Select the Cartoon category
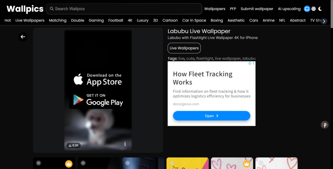Screen dimensions: 333x169 pyautogui.click(x=170, y=20)
